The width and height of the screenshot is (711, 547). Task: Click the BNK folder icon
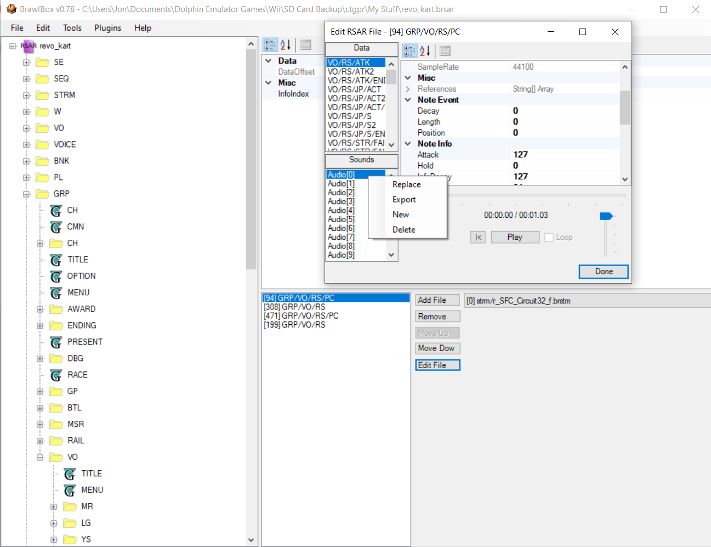click(42, 161)
